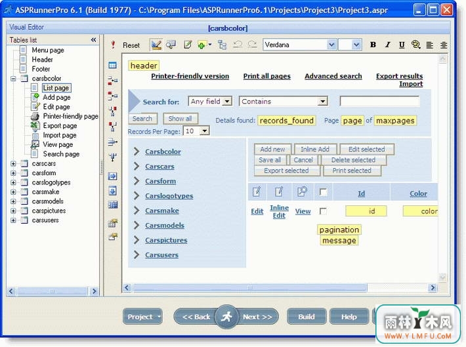Viewport: 466px width, 347px height.
Task: Align text center
Action: (444, 45)
